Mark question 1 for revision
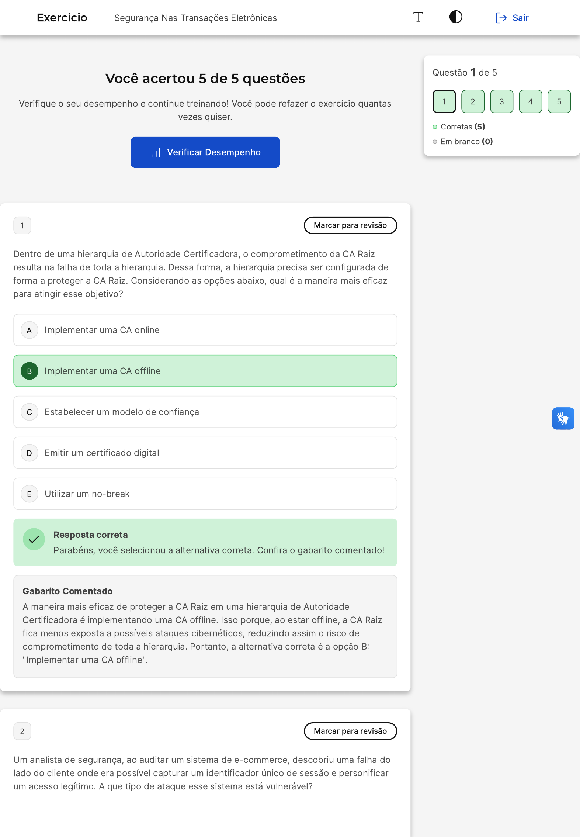This screenshot has width=580, height=837. (350, 225)
